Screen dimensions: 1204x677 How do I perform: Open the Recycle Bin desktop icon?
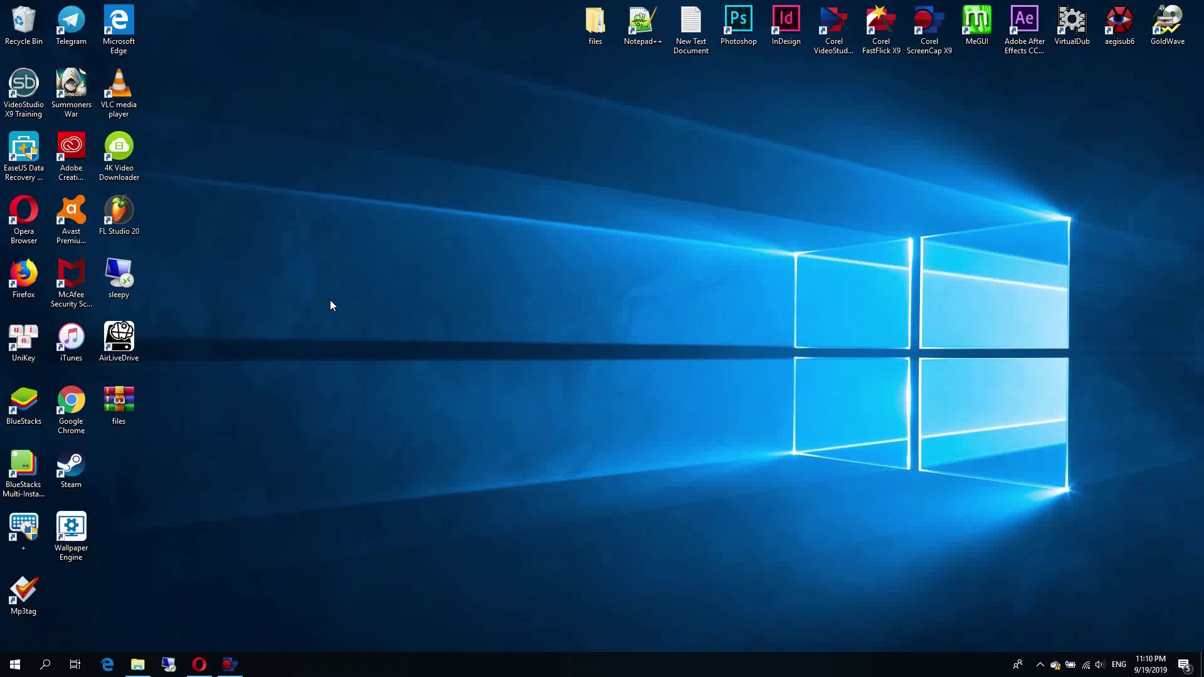(24, 26)
